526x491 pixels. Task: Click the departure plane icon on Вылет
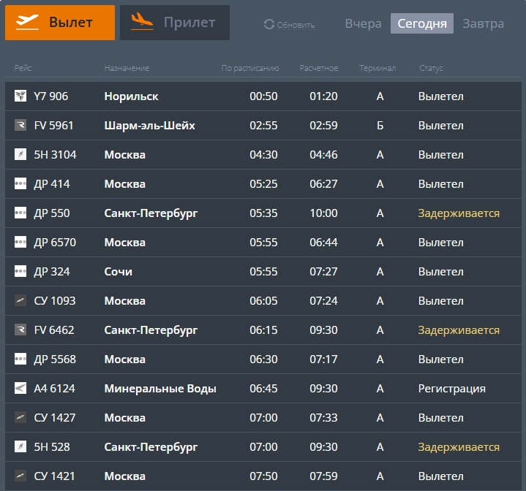point(27,22)
